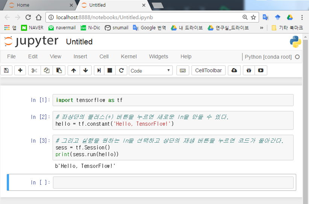The width and height of the screenshot is (309, 204).
Task: Open browser home page icon
Action: click(x=39, y=17)
